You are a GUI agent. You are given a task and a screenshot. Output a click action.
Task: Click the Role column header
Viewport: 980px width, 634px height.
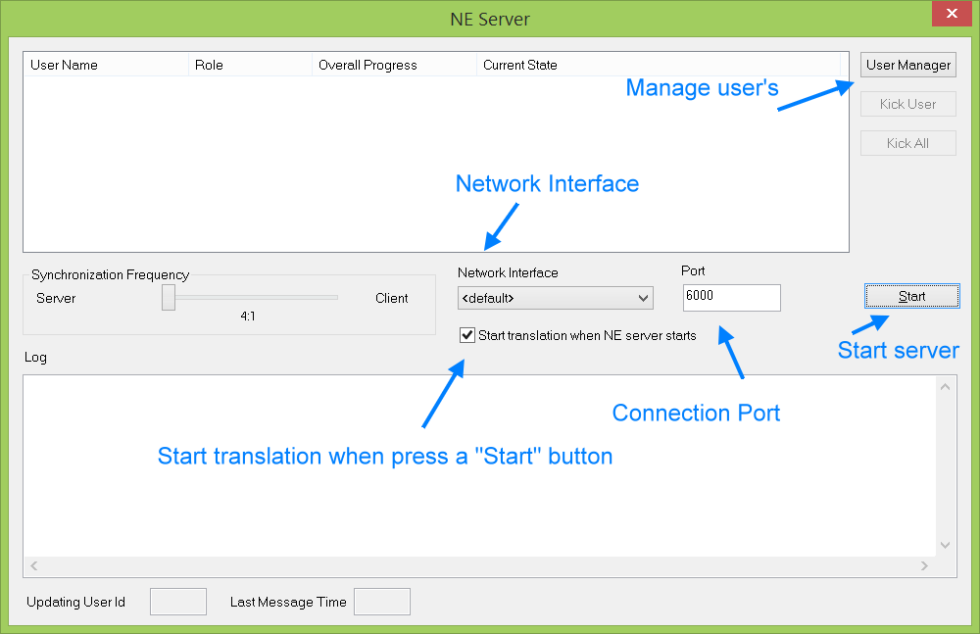point(249,65)
